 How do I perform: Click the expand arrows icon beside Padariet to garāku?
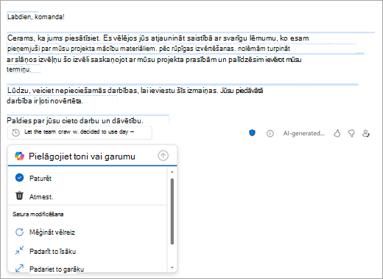pyautogui.click(x=19, y=268)
